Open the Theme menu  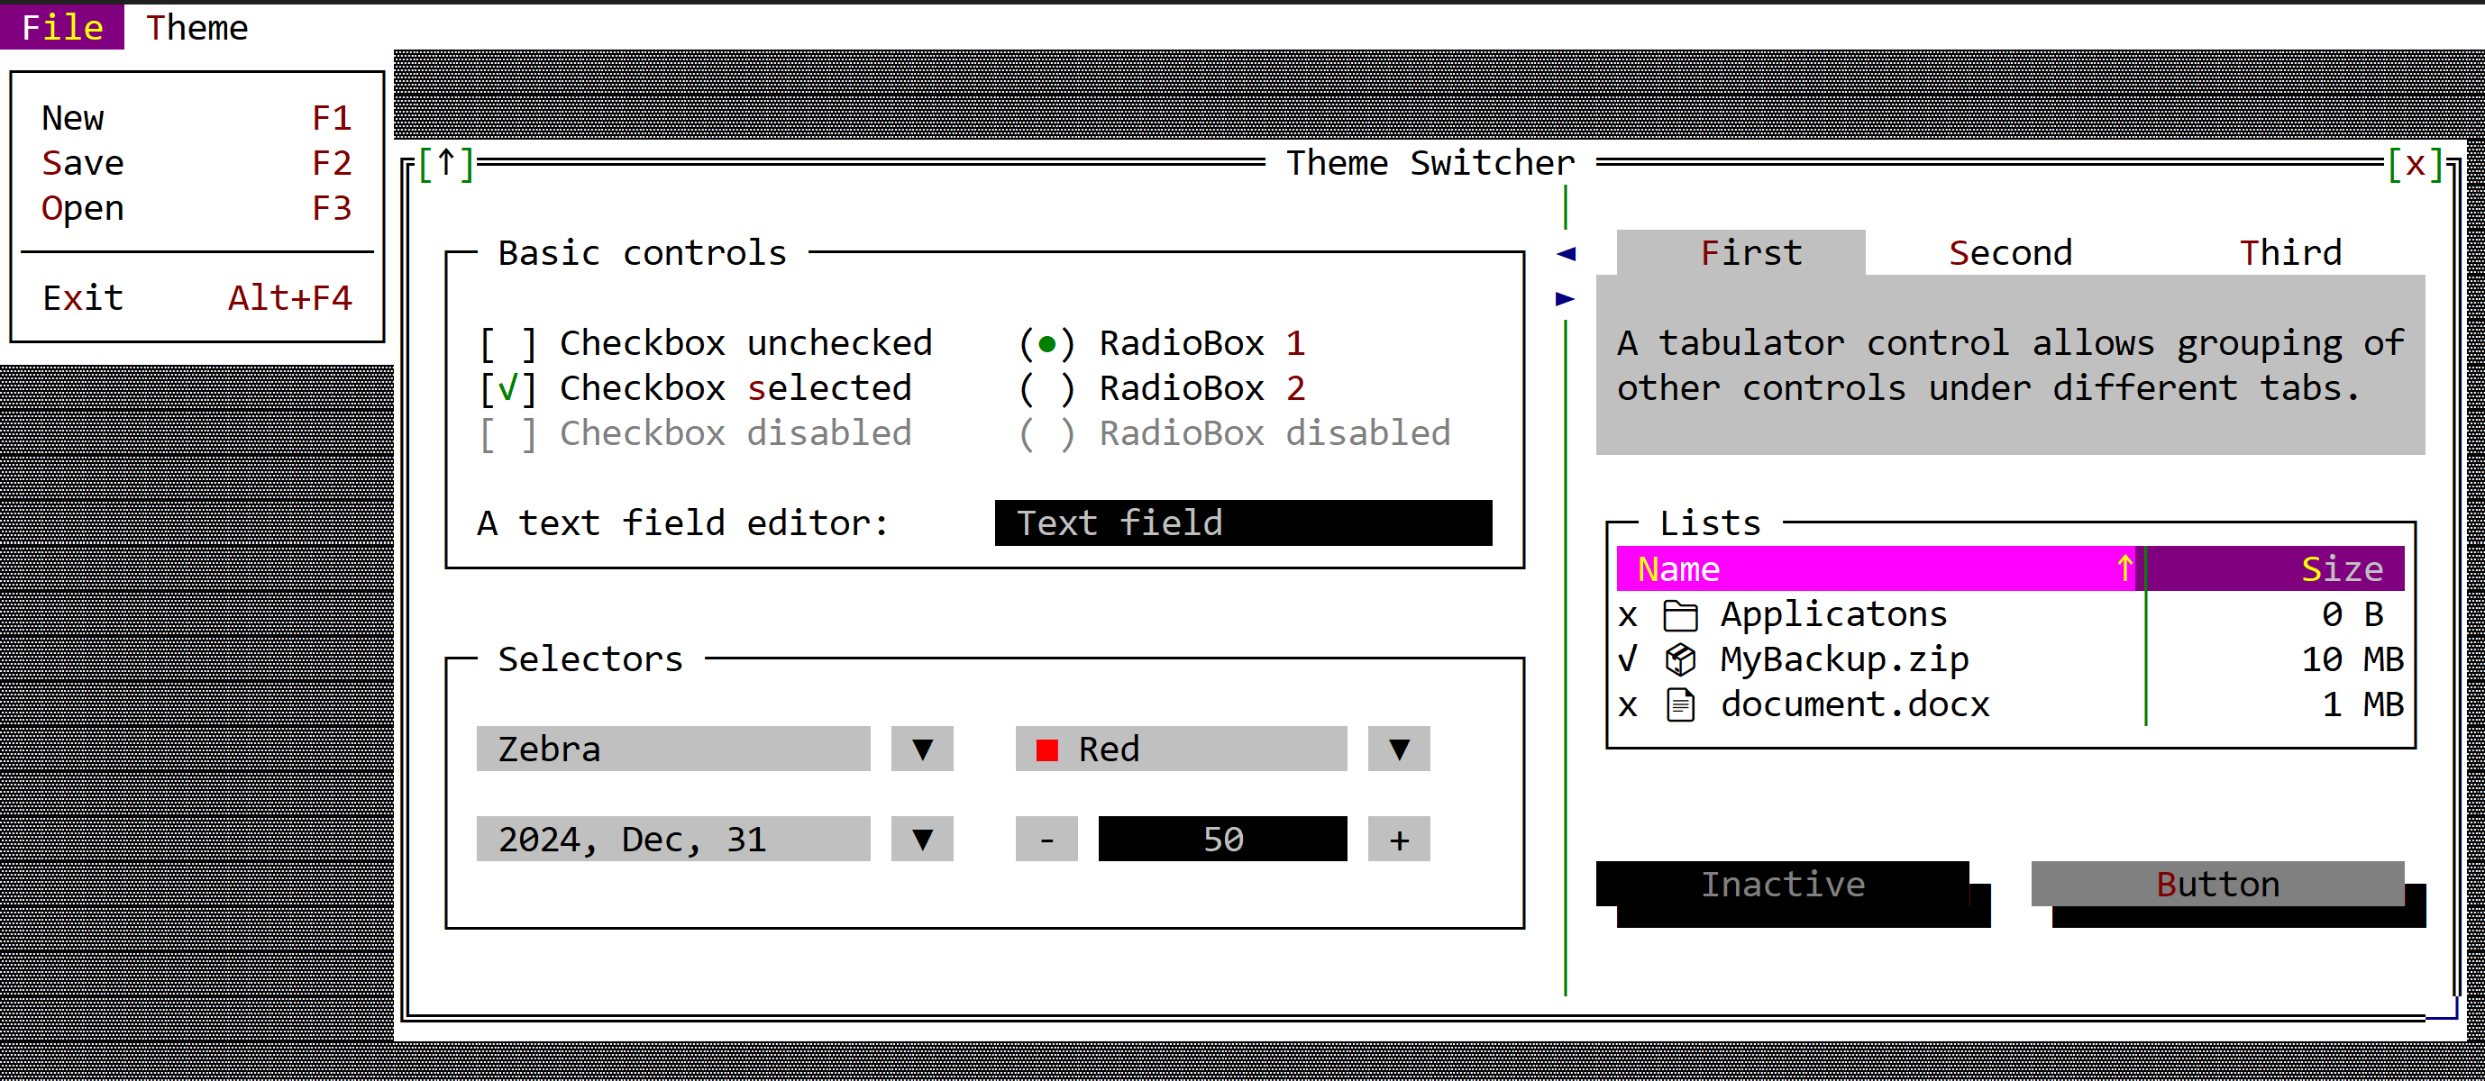click(196, 27)
